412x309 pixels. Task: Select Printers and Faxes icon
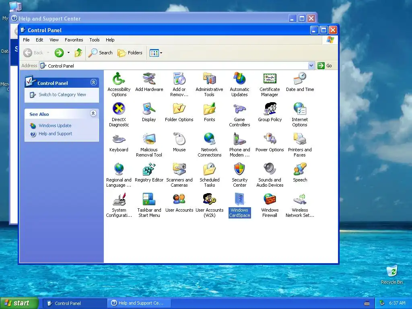pyautogui.click(x=300, y=139)
